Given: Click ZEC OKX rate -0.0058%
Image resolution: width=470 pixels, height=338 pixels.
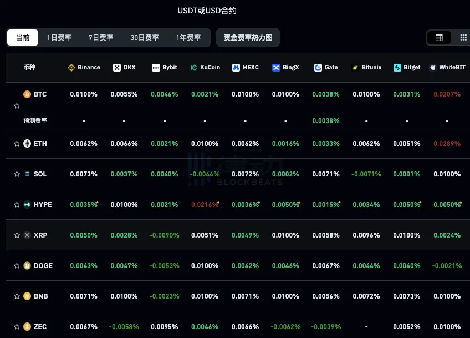Looking at the screenshot, I should click(124, 326).
